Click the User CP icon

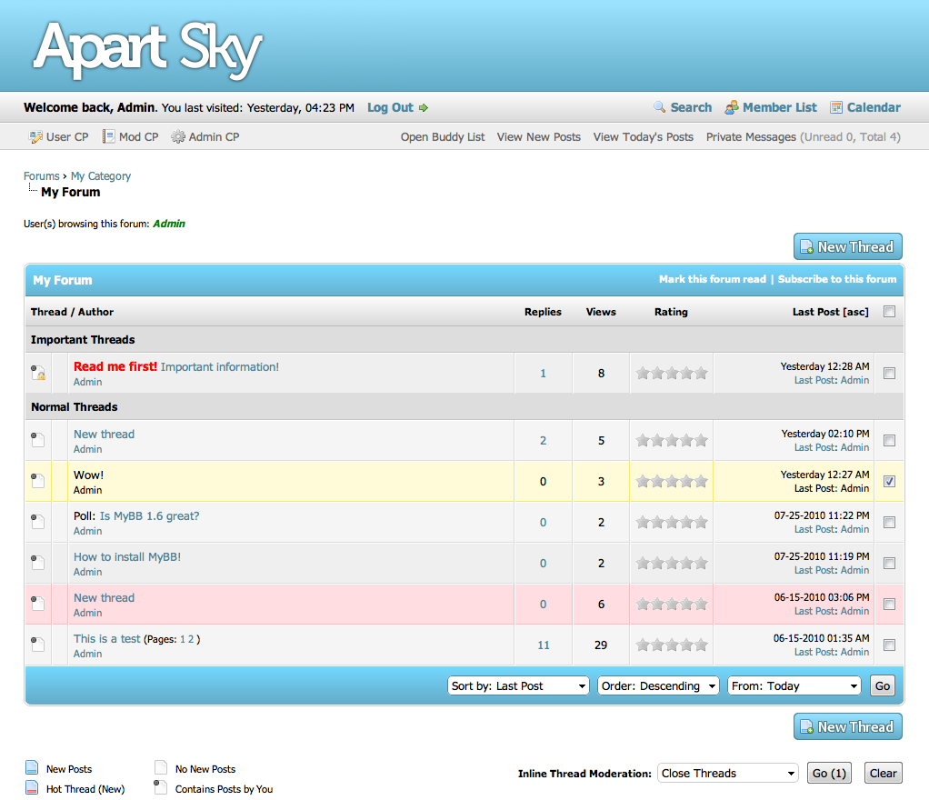click(35, 137)
